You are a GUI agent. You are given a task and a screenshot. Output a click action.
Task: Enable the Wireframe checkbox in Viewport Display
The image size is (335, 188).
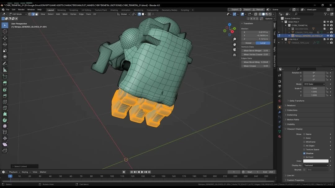point(304,142)
